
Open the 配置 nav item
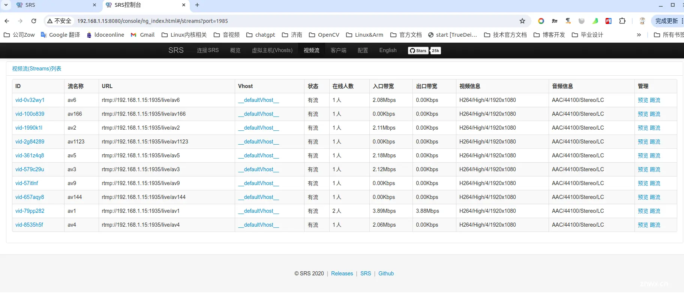[363, 50]
